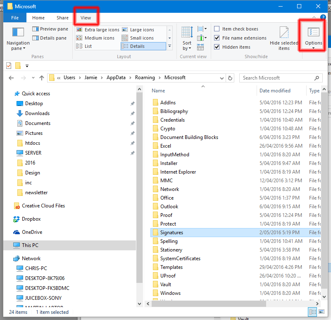This screenshot has width=331, height=320.
Task: Expand the layout gallery more arrow
Action: point(169,46)
